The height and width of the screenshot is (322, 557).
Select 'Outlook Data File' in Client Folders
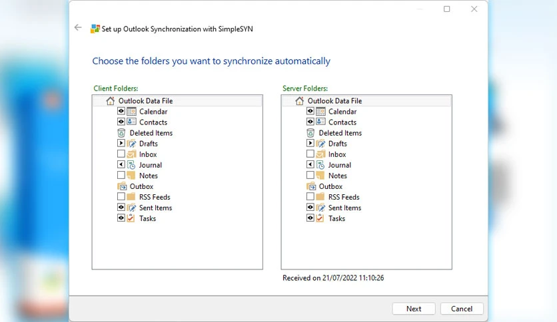146,100
